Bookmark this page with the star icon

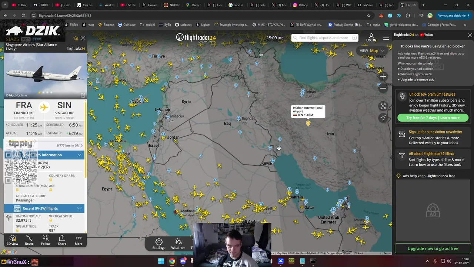[369, 16]
